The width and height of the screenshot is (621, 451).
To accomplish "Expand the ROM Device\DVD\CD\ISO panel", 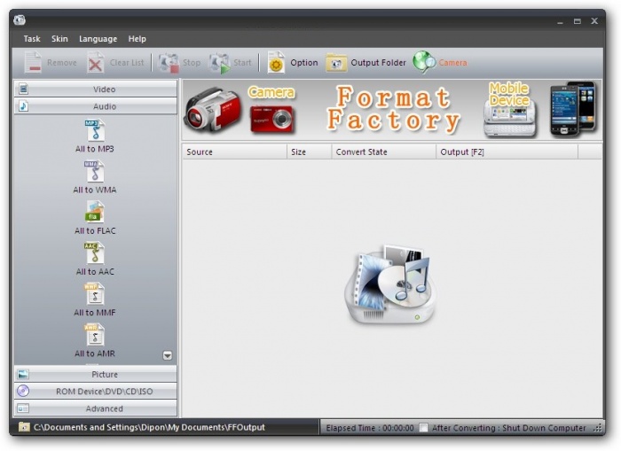I will [x=96, y=392].
